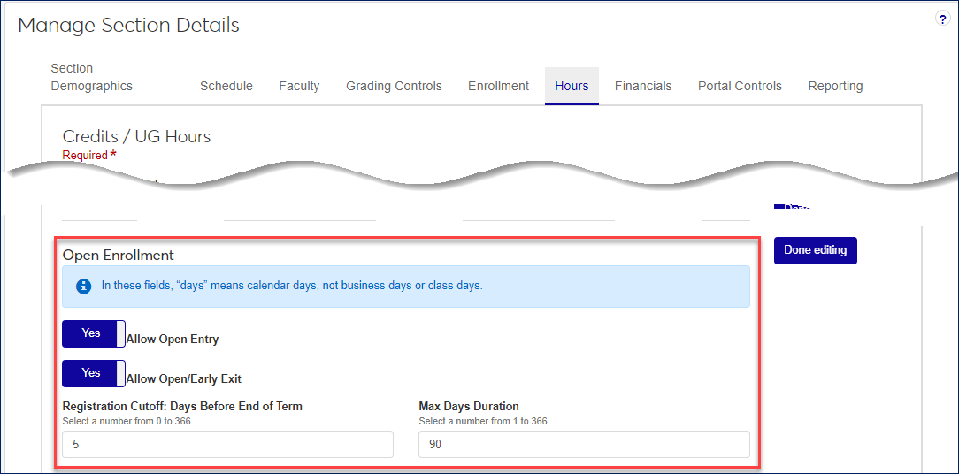Switch to the Section Demographics tab

(x=91, y=77)
